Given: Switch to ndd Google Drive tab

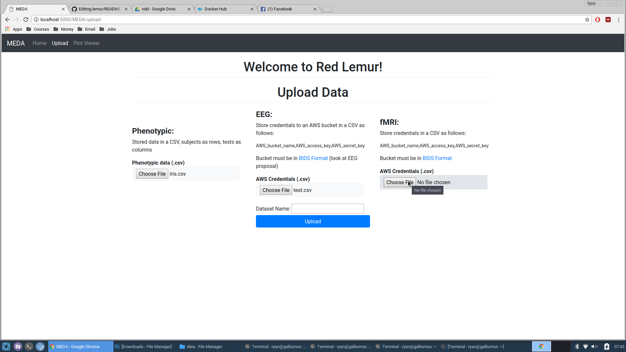Looking at the screenshot, I should (x=158, y=9).
